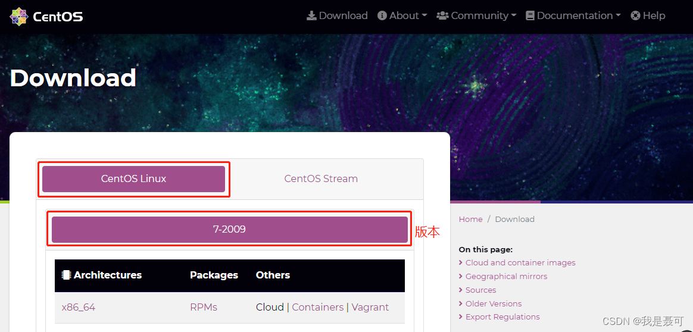This screenshot has height=332, width=693.
Task: Click the Documentation book icon
Action: (530, 16)
